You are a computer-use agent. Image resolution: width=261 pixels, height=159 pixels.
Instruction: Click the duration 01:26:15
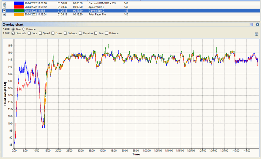(x=62, y=11)
